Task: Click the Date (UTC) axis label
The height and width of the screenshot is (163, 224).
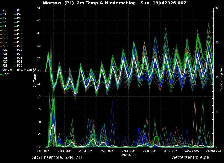Action: tap(128, 155)
